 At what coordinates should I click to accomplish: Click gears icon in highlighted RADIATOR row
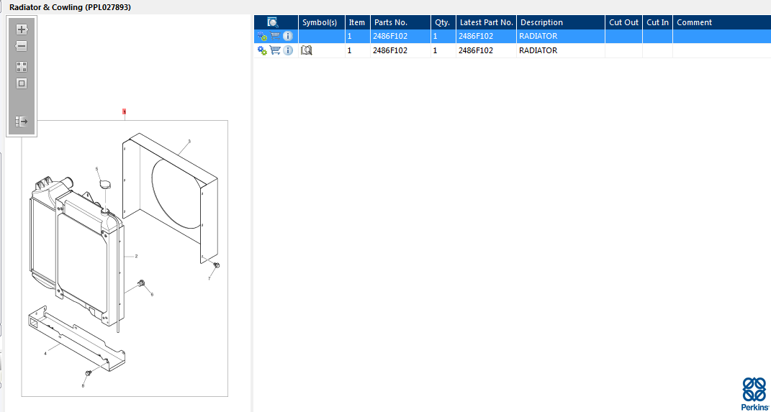(x=262, y=37)
